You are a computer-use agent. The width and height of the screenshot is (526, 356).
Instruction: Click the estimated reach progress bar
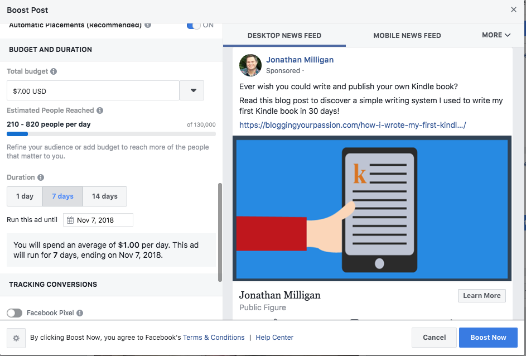click(111, 134)
